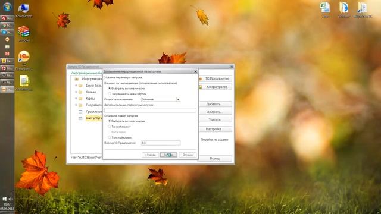Click the Готово button
This screenshot has height=214, width=381.
(168, 155)
